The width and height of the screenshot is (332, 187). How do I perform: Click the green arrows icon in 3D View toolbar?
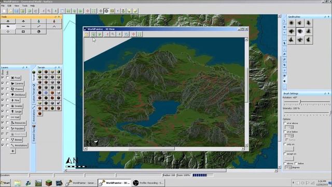pos(140,34)
